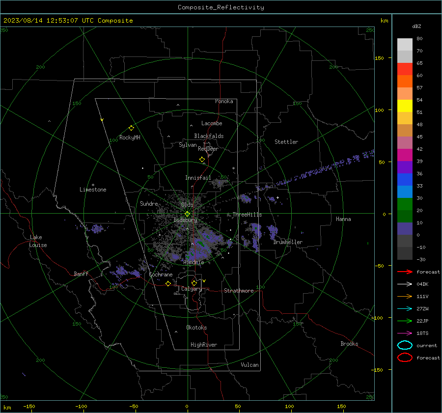442x413 pixels.
Task: Click the Cochrane city label
Action: point(161,275)
